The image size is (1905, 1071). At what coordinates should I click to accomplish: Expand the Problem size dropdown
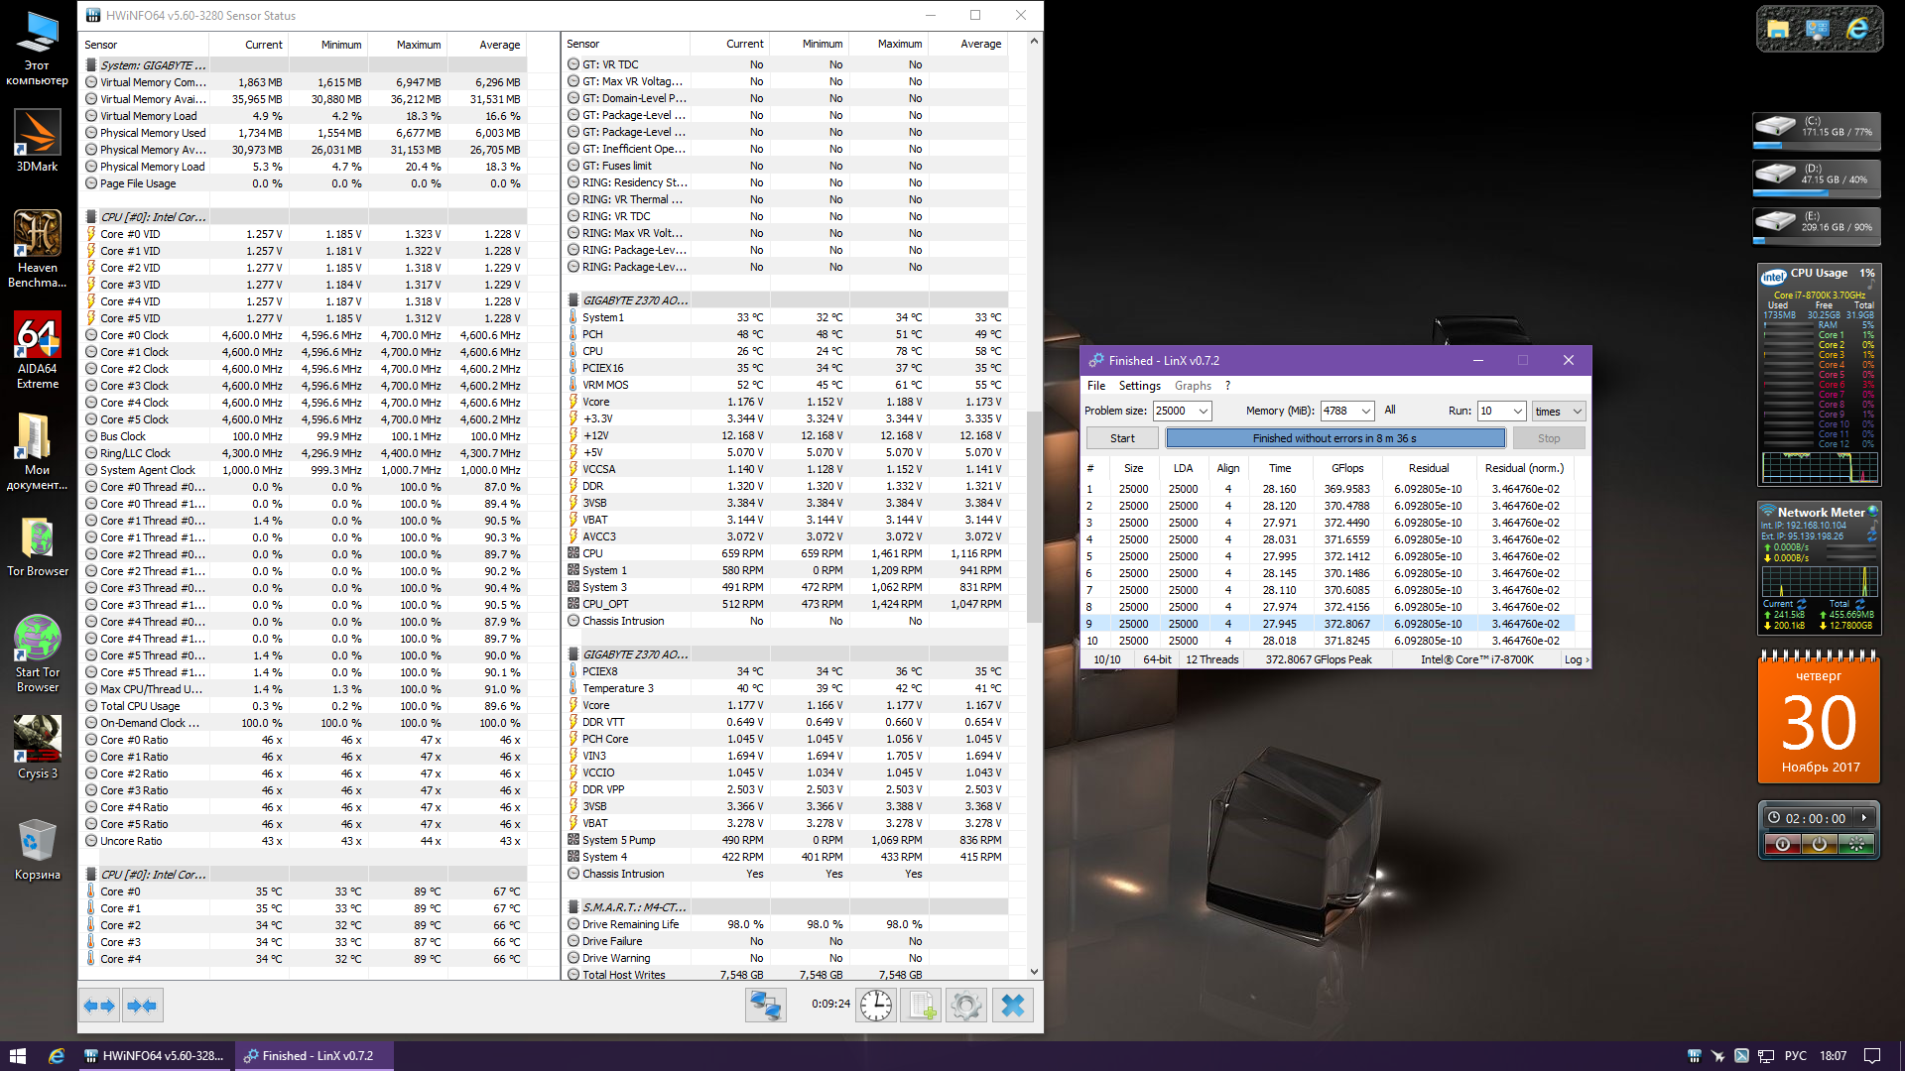pos(1204,411)
